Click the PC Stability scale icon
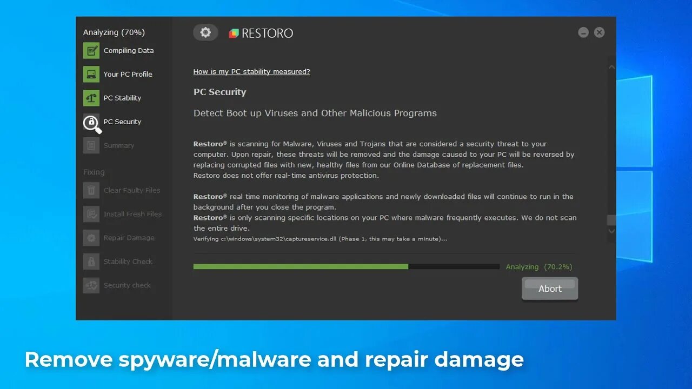 point(91,98)
